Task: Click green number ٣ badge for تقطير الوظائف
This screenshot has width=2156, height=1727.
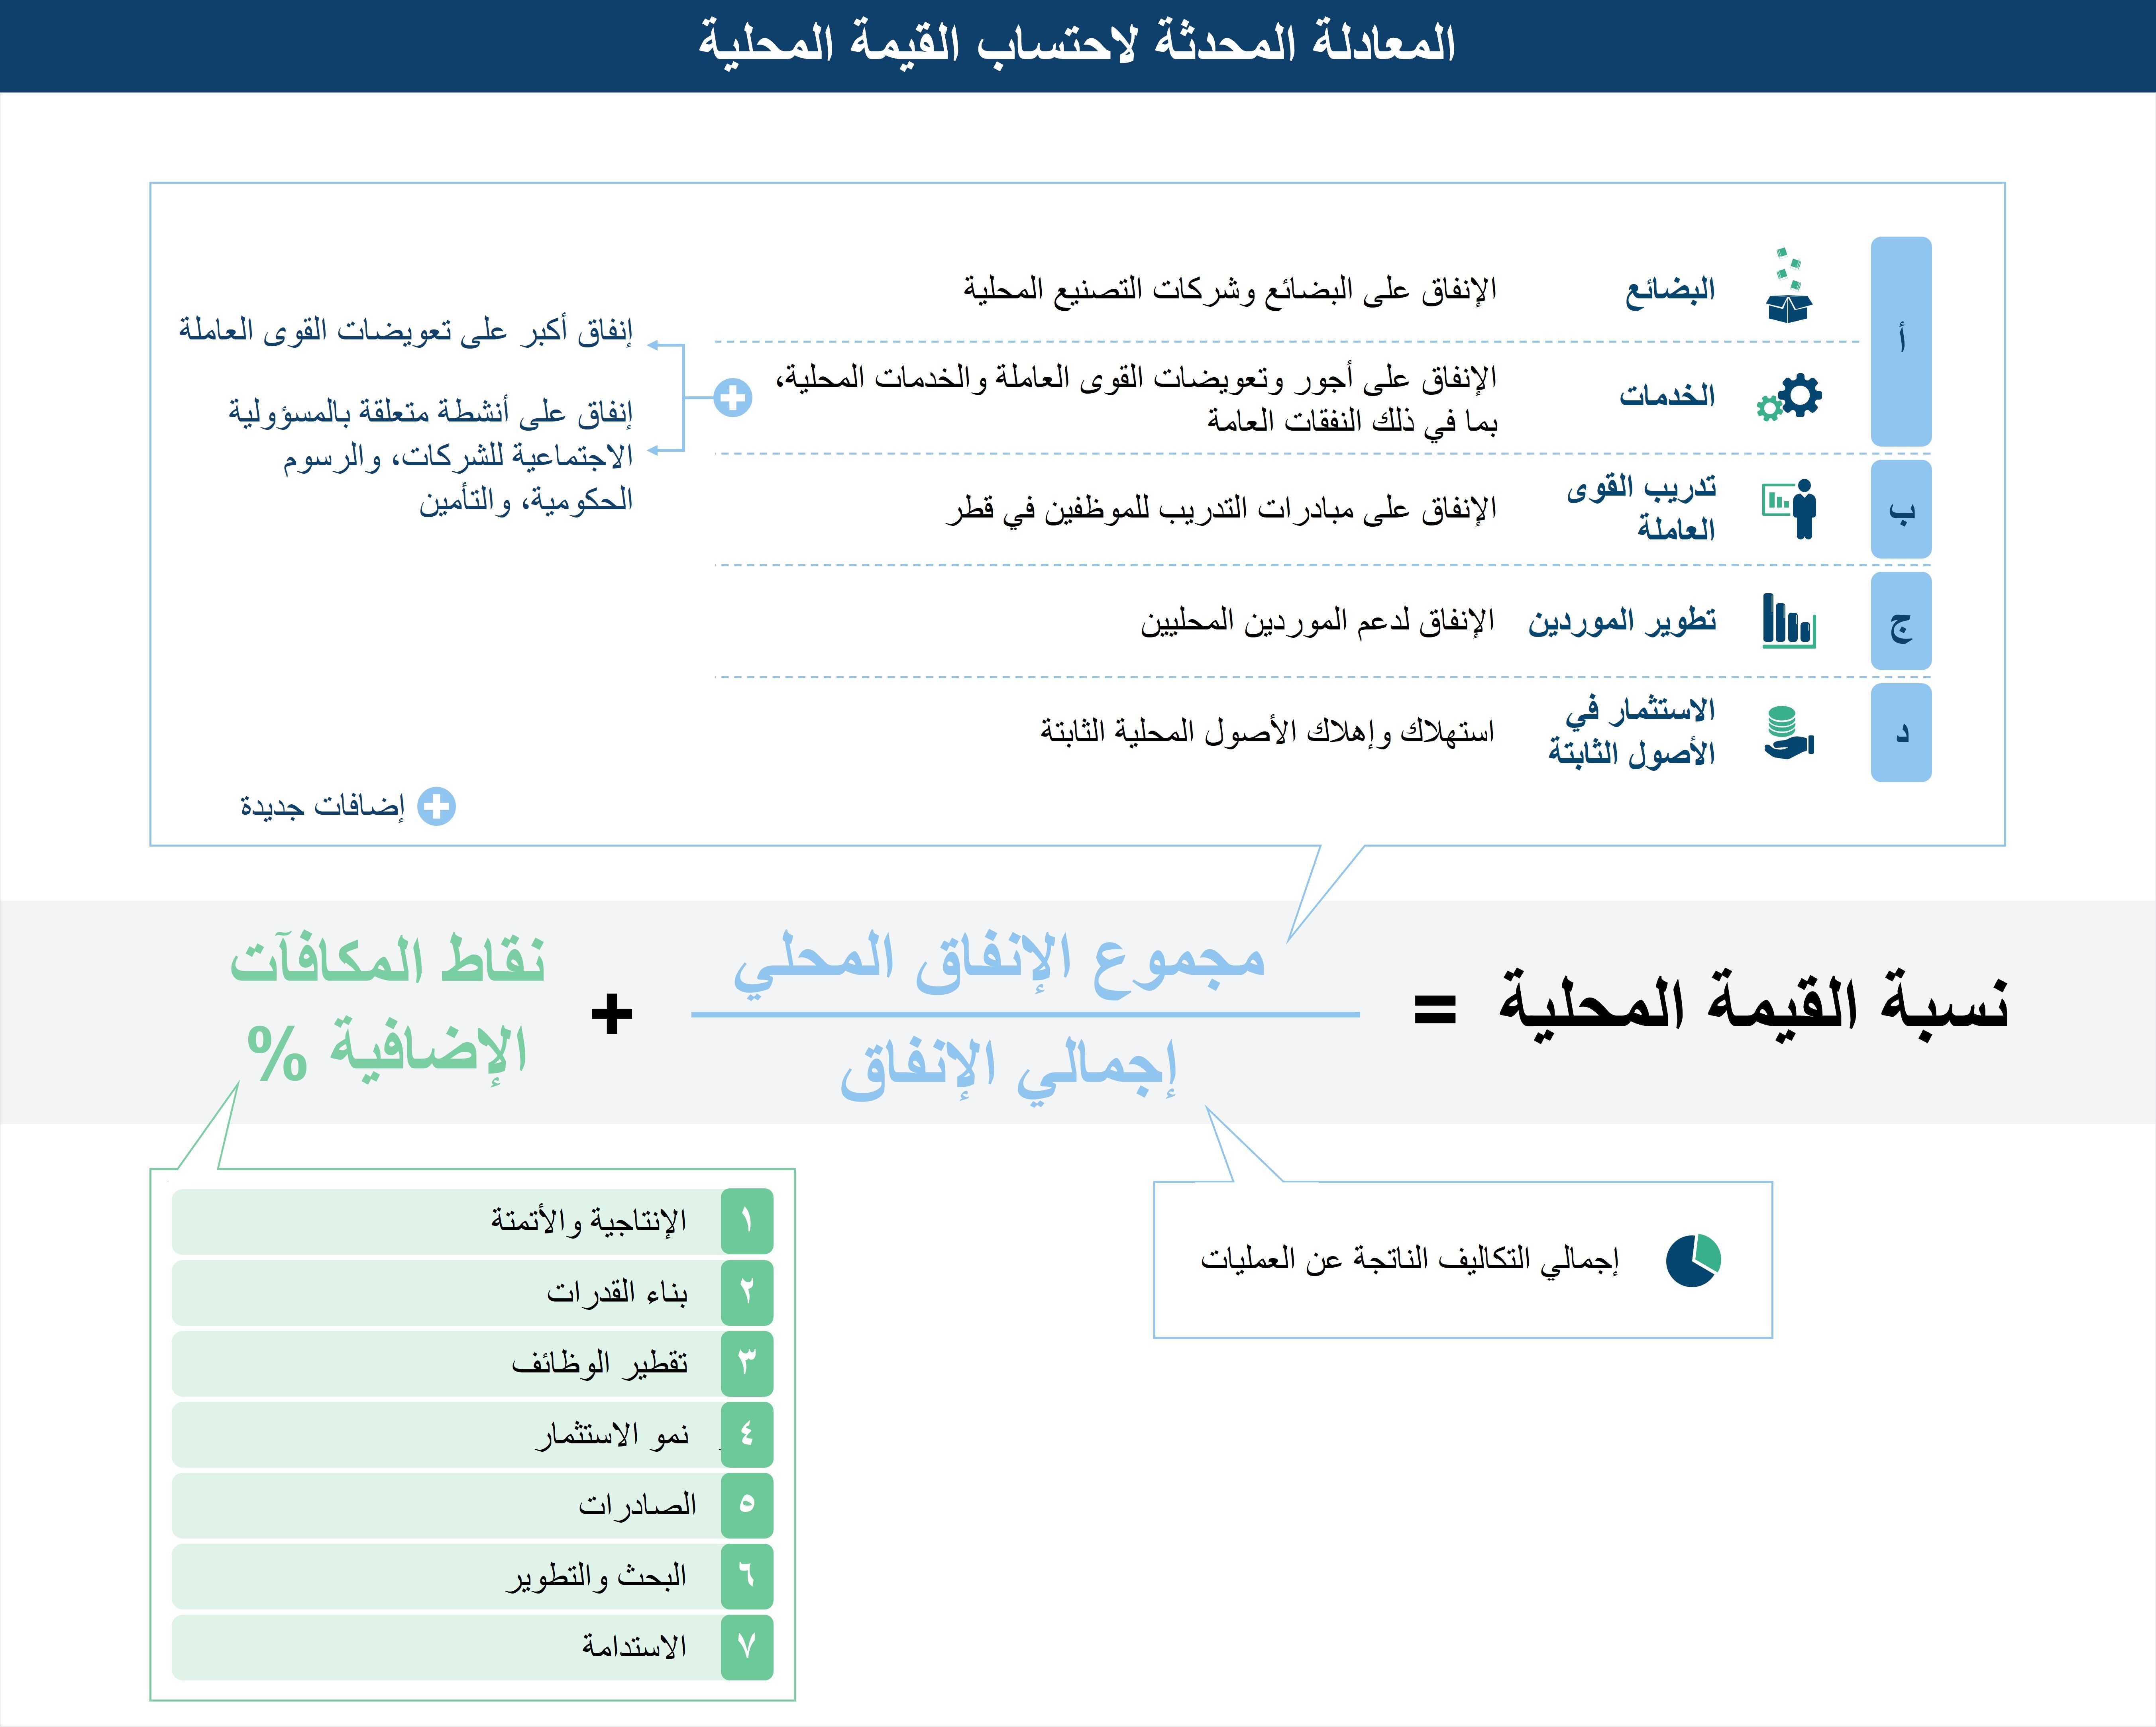Action: 747,1363
